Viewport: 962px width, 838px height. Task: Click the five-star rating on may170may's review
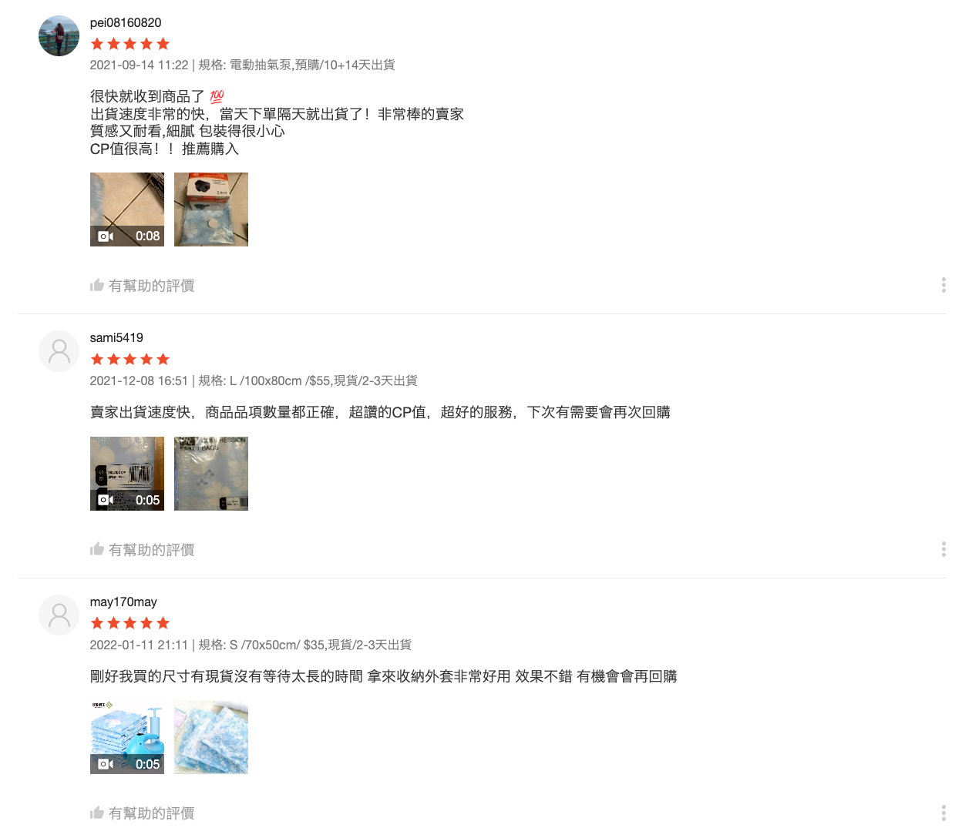click(129, 623)
